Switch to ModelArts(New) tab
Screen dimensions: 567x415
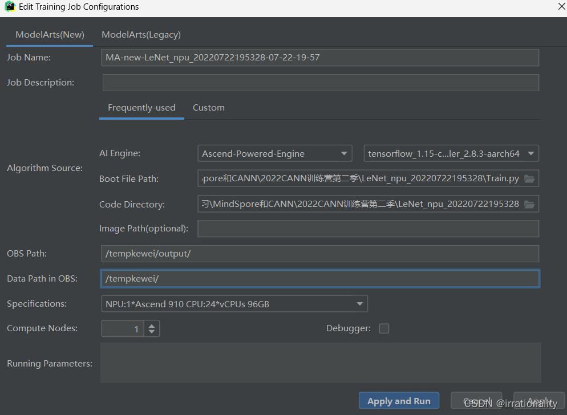(x=50, y=35)
